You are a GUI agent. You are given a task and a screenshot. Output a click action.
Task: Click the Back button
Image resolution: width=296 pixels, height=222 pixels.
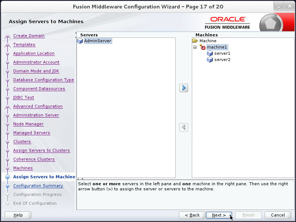coord(192,215)
